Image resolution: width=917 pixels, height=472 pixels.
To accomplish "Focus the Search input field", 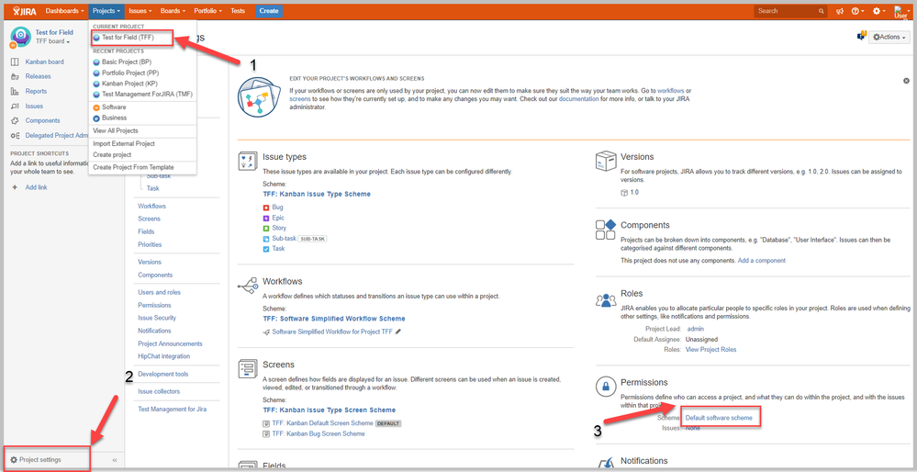I will click(790, 10).
